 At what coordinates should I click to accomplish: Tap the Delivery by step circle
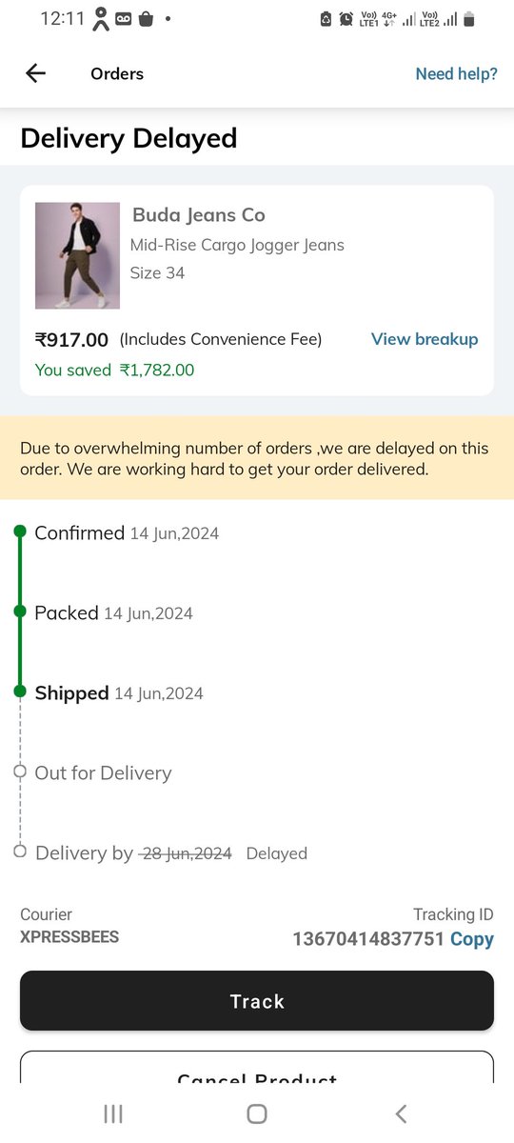[20, 852]
